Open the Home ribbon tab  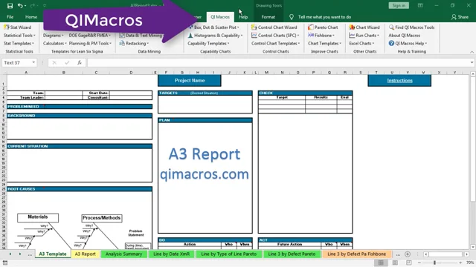pyautogui.click(x=31, y=17)
